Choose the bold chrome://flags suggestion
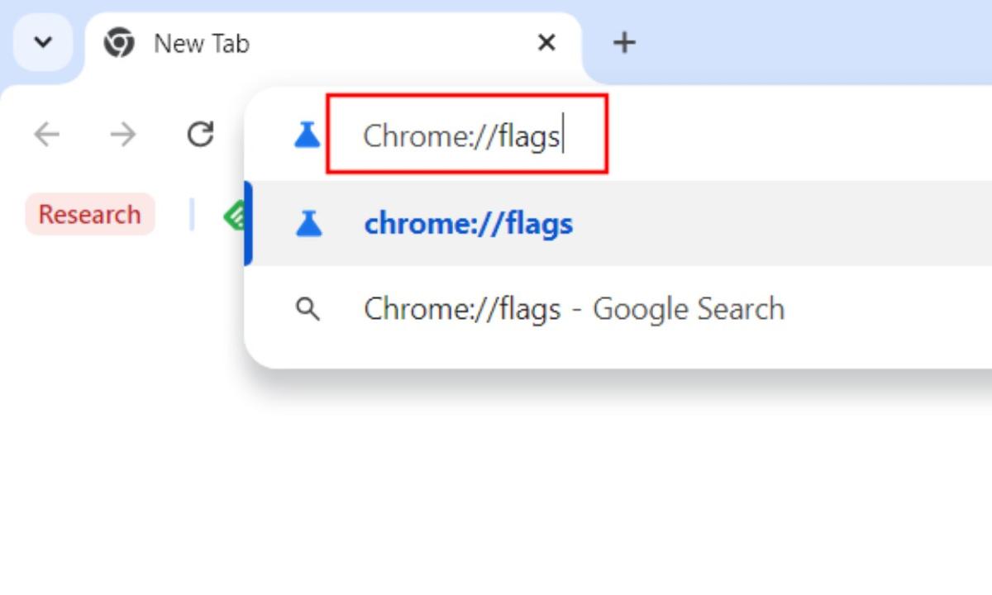Viewport: 992px width, 595px height. pos(468,223)
